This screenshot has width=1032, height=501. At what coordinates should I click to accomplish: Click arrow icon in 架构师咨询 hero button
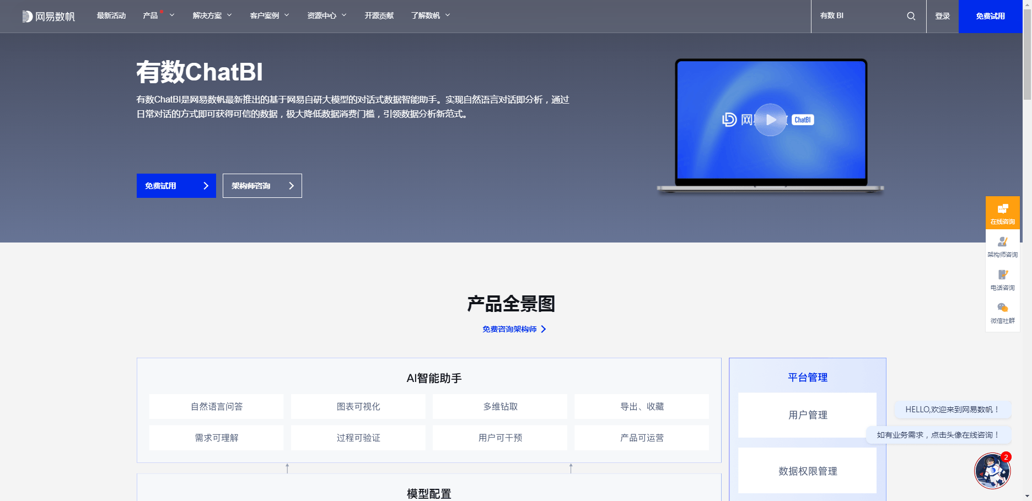[292, 186]
